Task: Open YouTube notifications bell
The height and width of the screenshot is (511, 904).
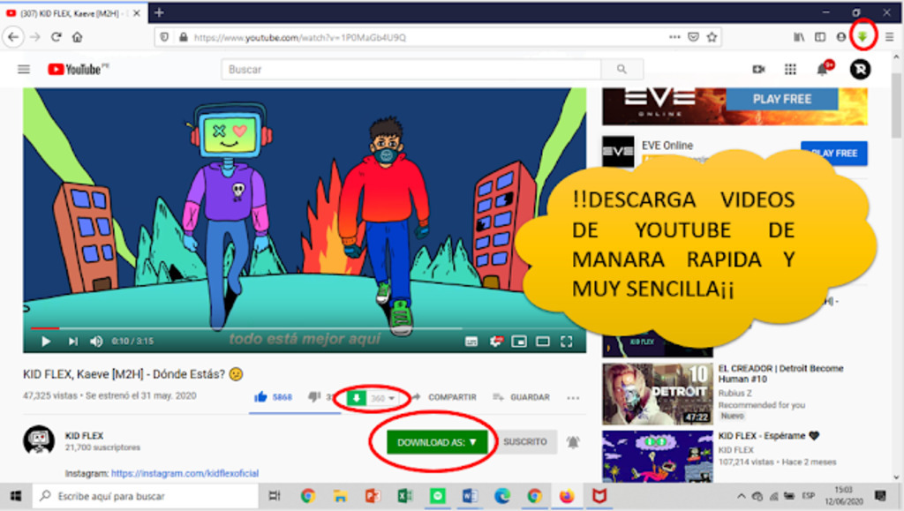Action: pyautogui.click(x=823, y=69)
